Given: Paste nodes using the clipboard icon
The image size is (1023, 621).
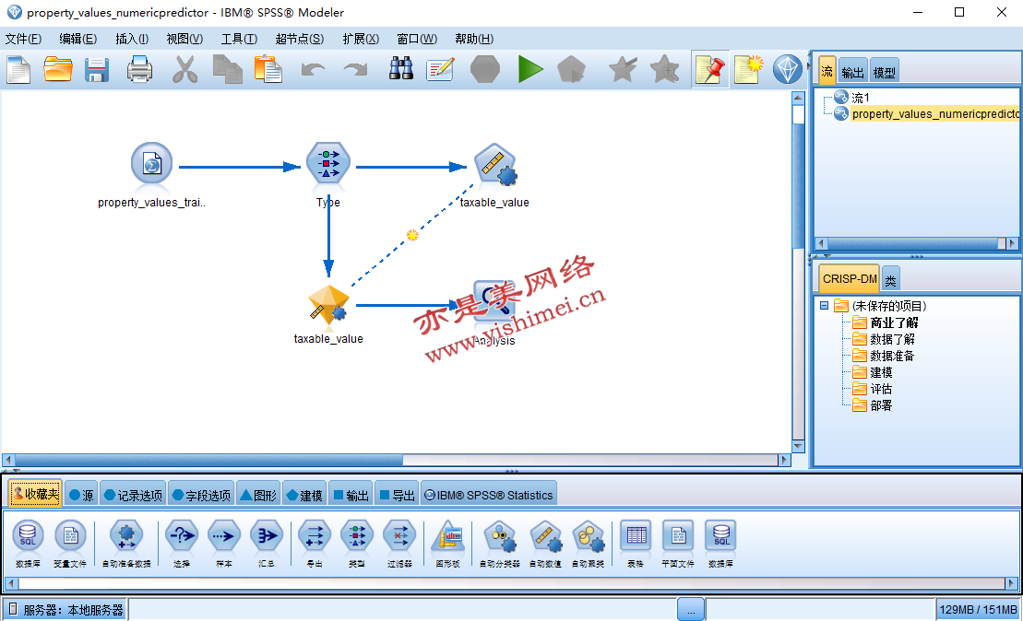Looking at the screenshot, I should [x=268, y=69].
